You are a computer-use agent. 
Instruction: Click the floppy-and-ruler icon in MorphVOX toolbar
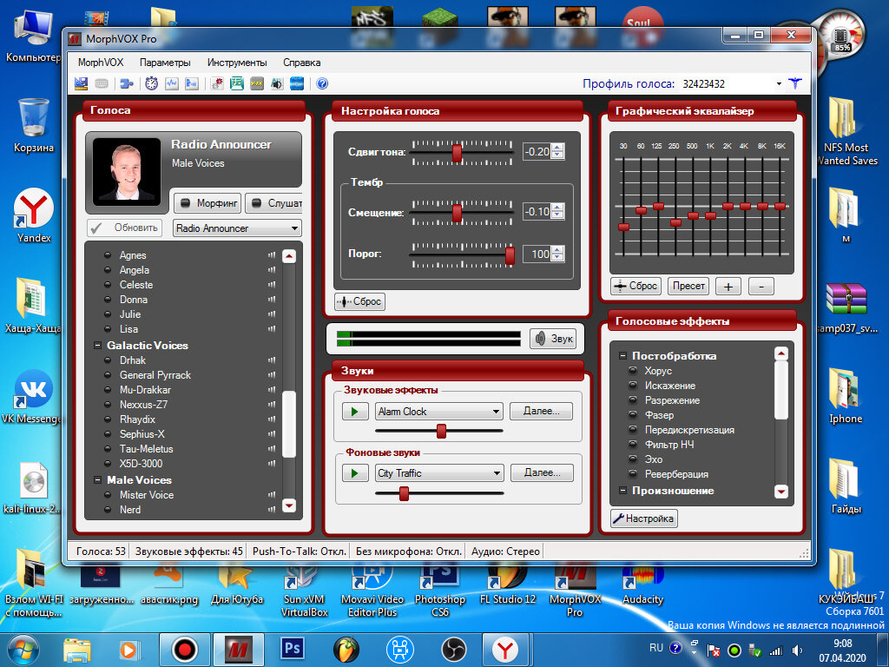click(x=81, y=84)
